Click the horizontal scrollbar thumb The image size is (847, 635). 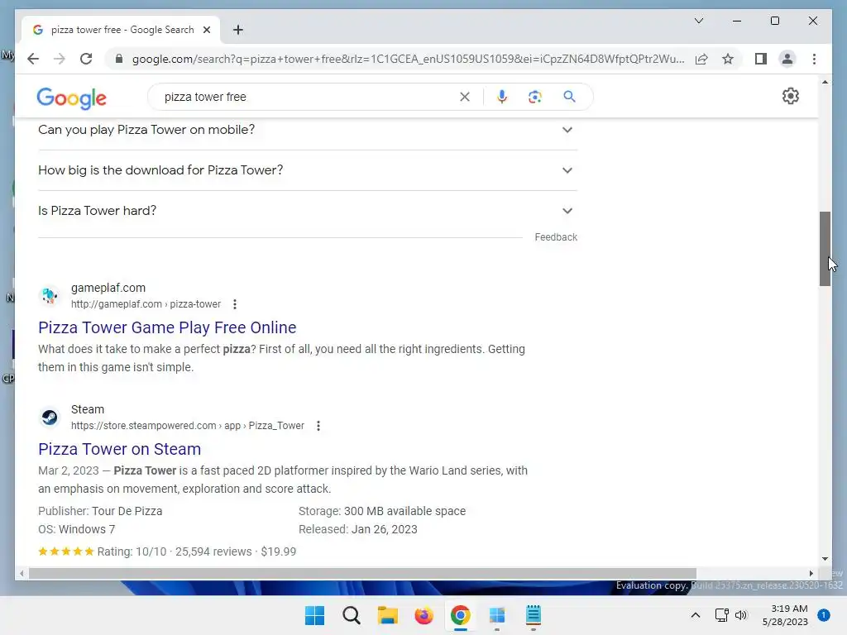362,574
